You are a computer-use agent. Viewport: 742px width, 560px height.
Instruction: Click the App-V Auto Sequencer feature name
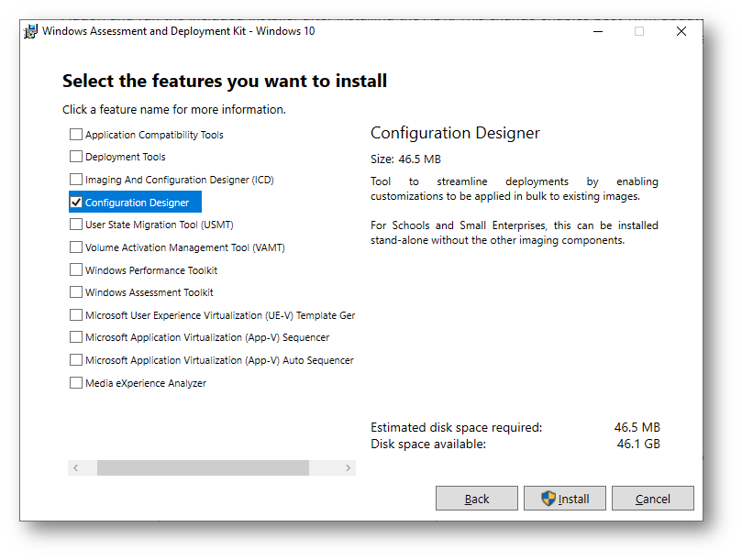coord(219,360)
